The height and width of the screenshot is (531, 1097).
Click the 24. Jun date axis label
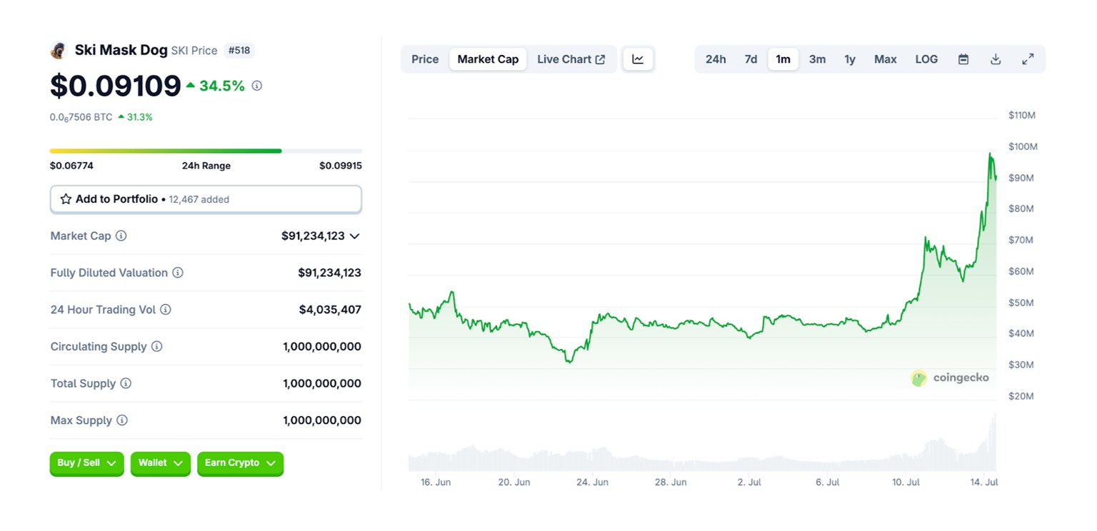[x=592, y=482]
